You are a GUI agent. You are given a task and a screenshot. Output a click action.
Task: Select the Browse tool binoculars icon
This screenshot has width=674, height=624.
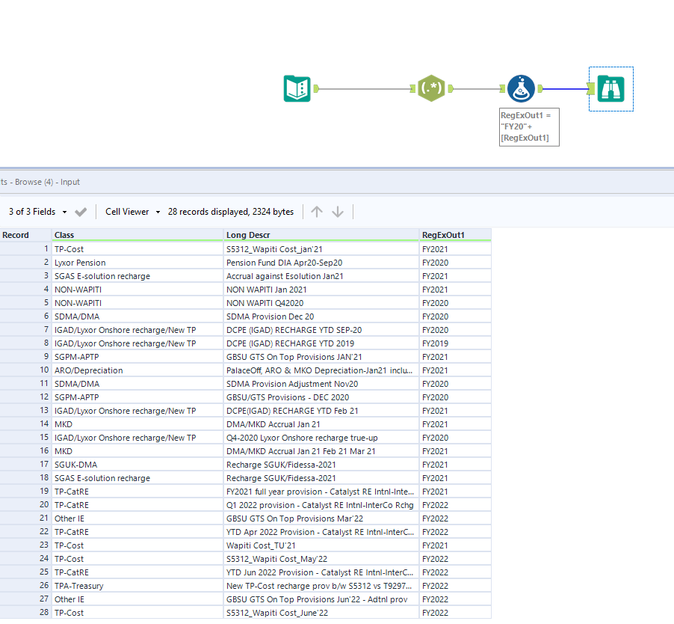coord(611,88)
